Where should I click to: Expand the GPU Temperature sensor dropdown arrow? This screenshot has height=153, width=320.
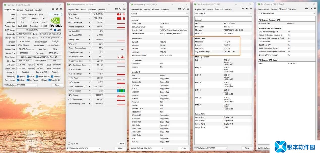point(89,22)
